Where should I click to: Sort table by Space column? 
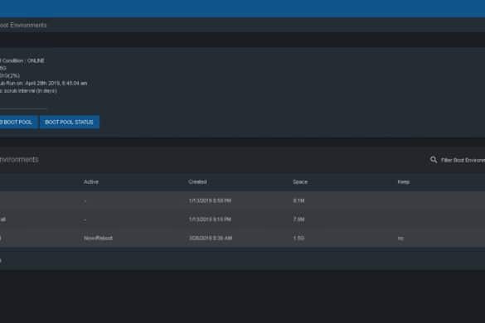[x=300, y=181]
